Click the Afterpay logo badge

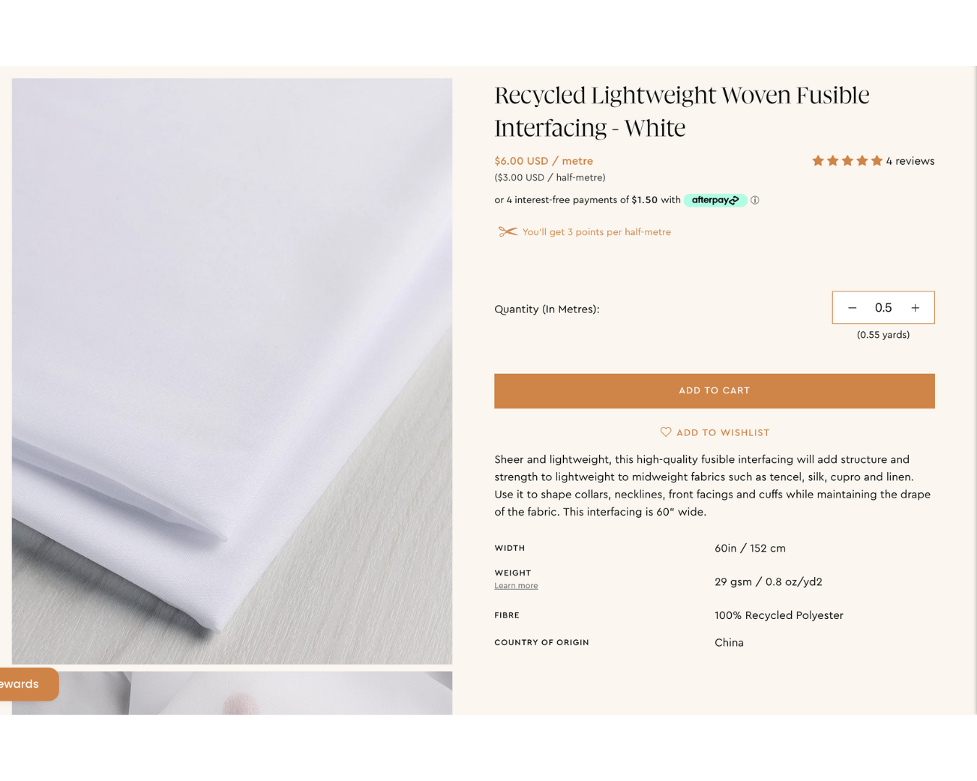click(715, 200)
